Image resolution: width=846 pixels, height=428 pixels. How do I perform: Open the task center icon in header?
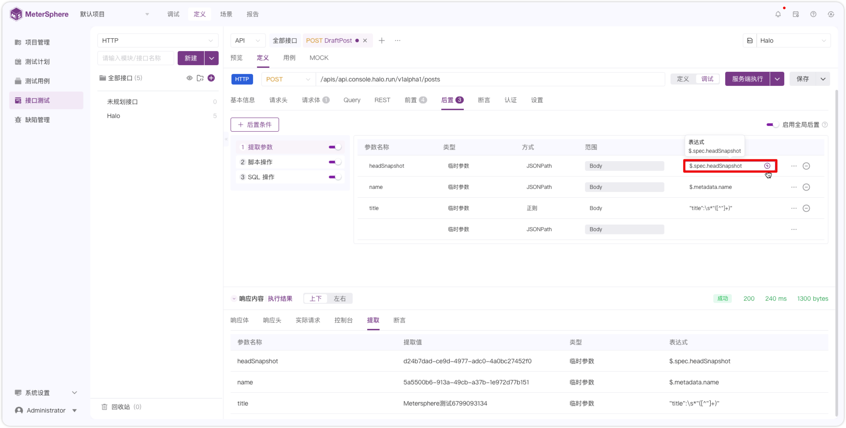[x=796, y=14]
